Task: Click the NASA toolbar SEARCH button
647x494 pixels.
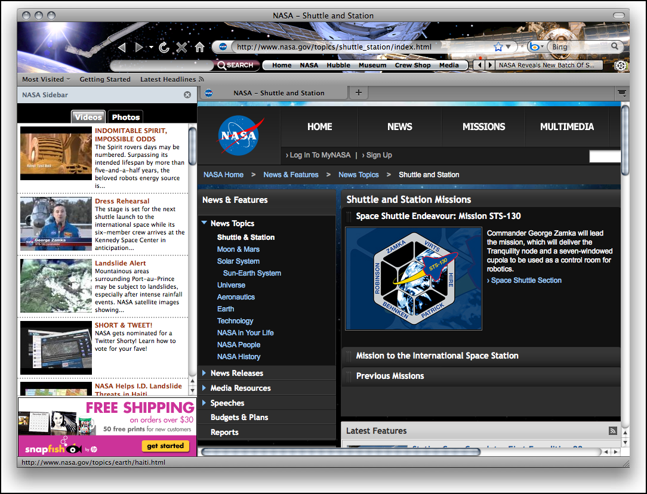Action: (x=236, y=65)
